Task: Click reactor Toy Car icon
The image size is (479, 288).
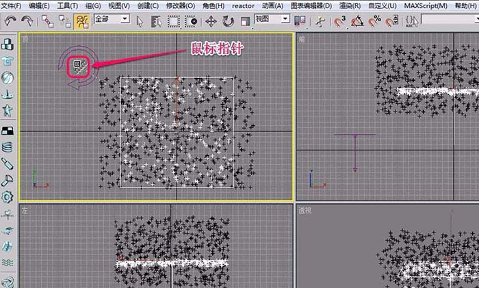Action: [8, 231]
